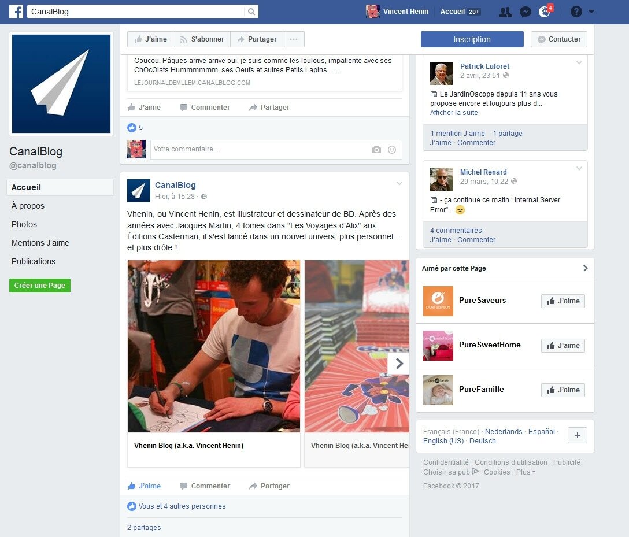629x537 pixels.
Task: Open the Publications section
Action: (34, 261)
